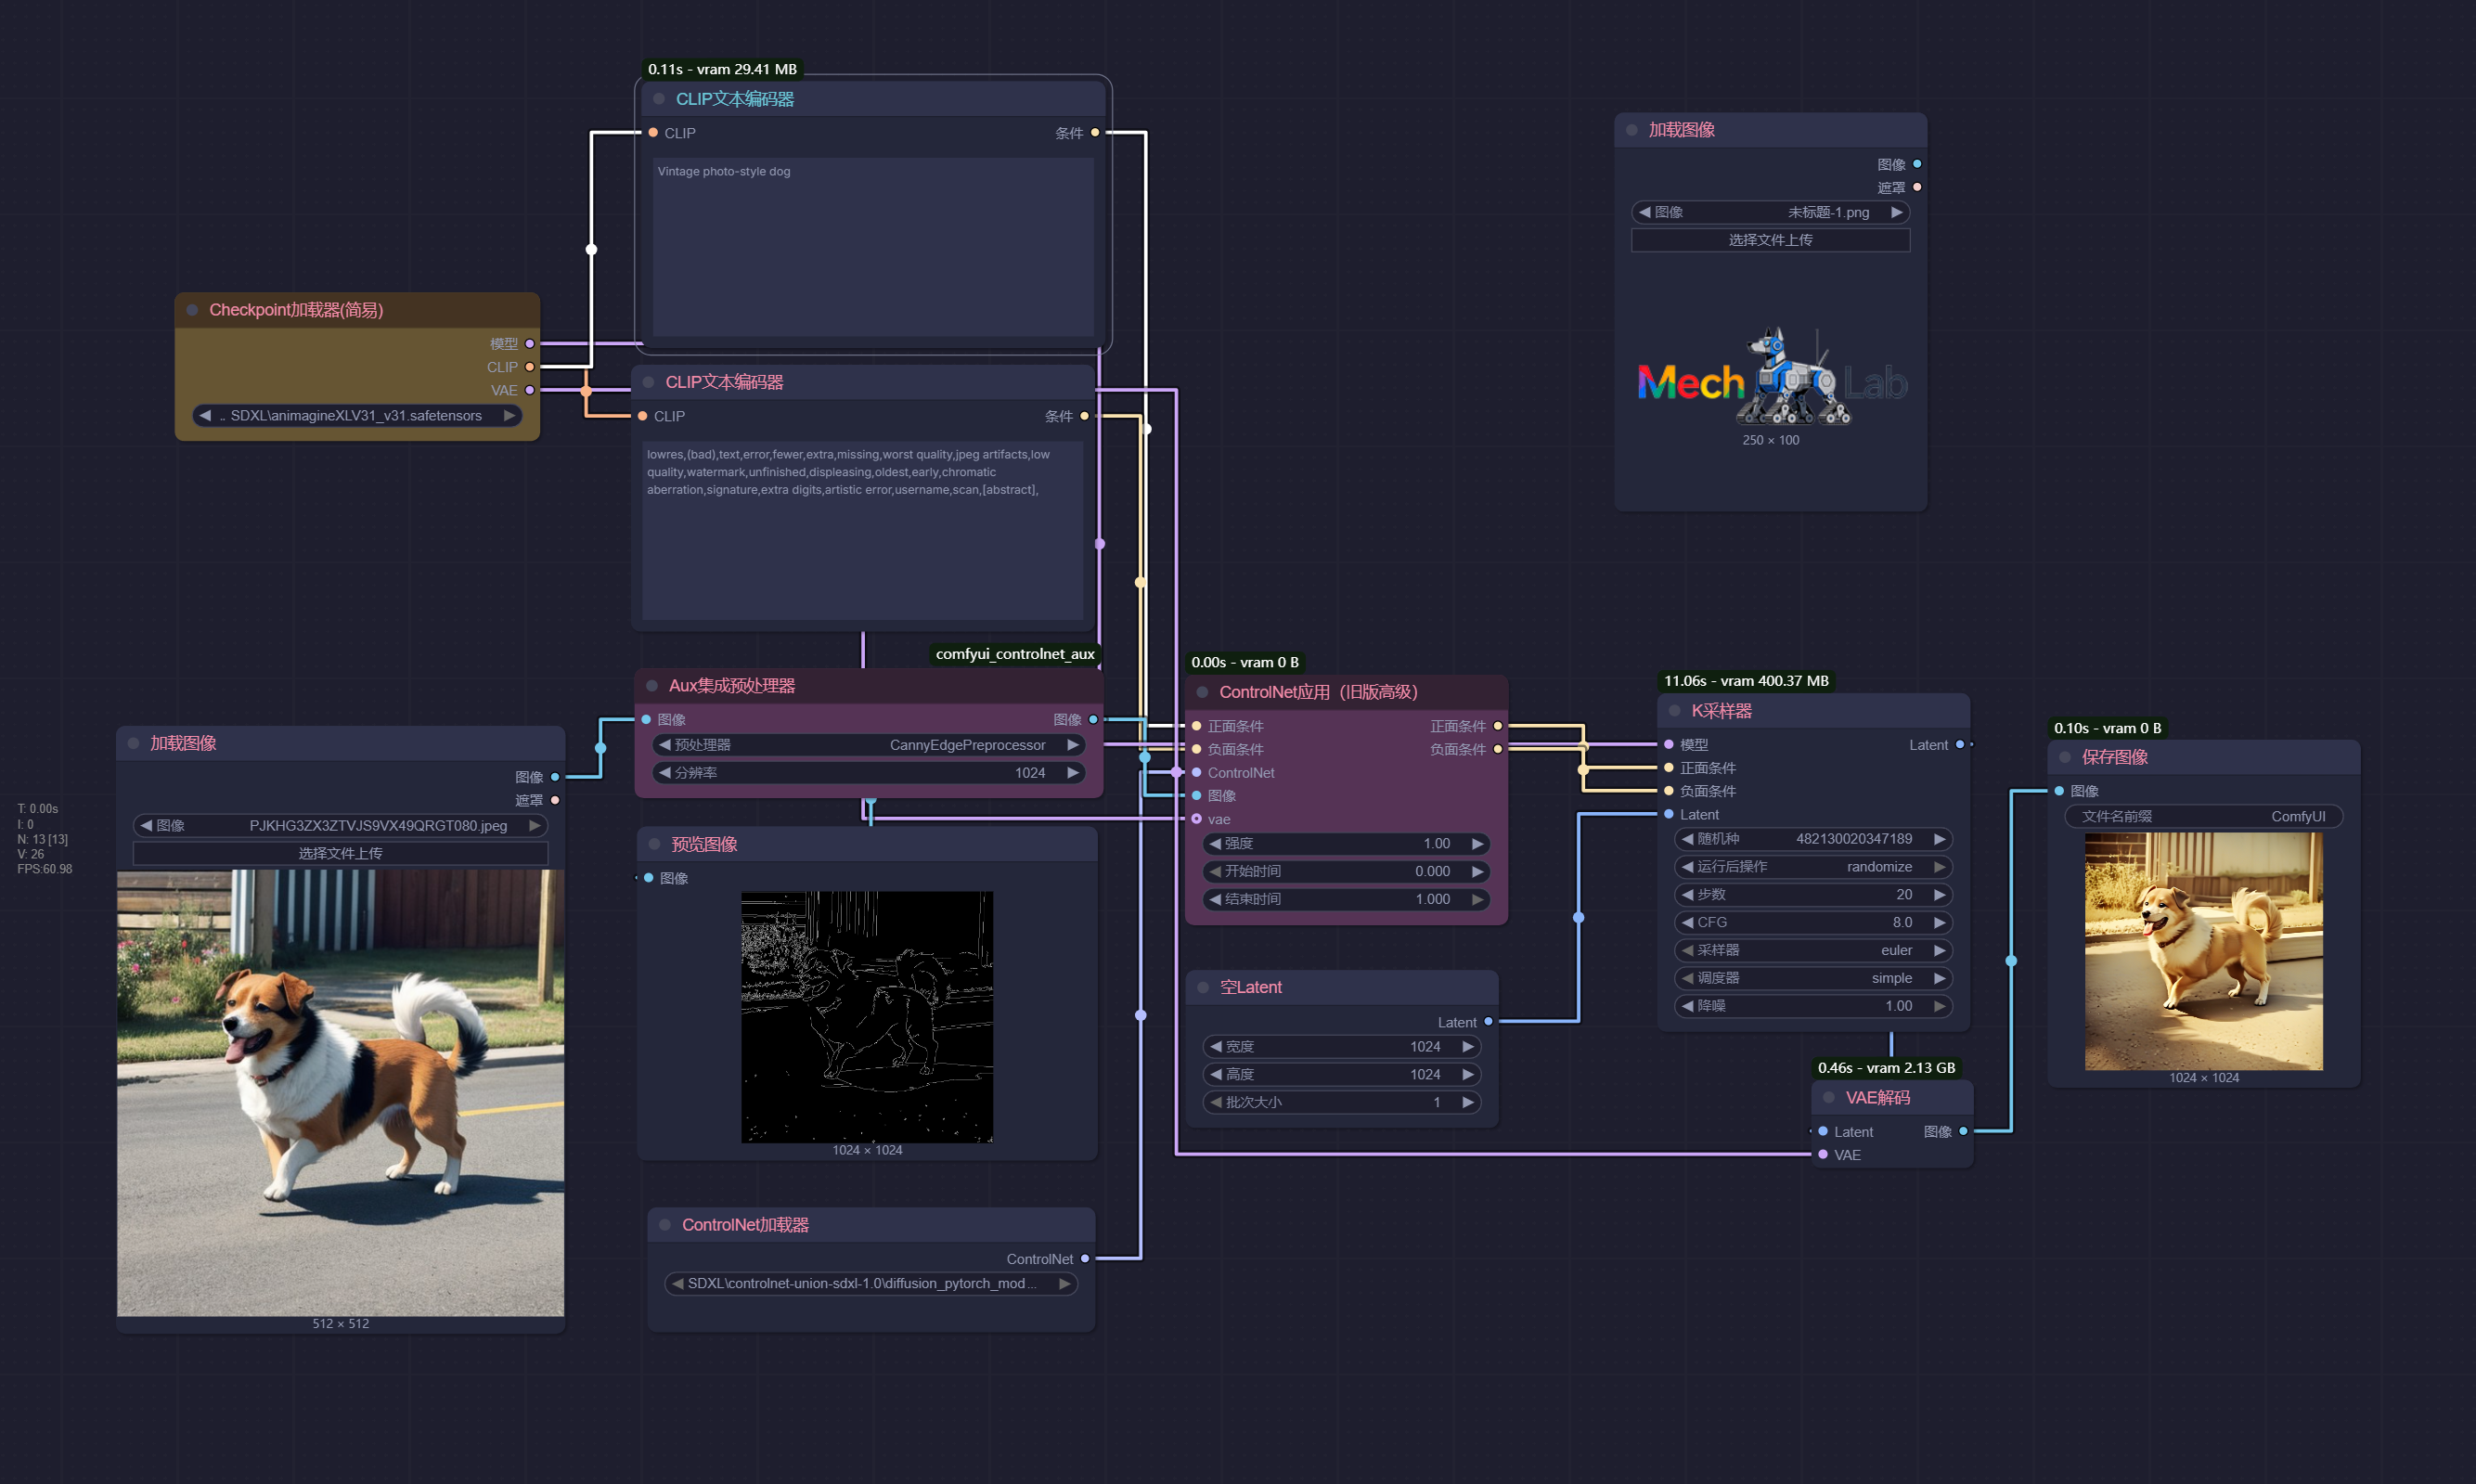Adjust the 强度 slider in ControlNet应用 node
Viewport: 2476px width, 1484px height.
[1345, 843]
